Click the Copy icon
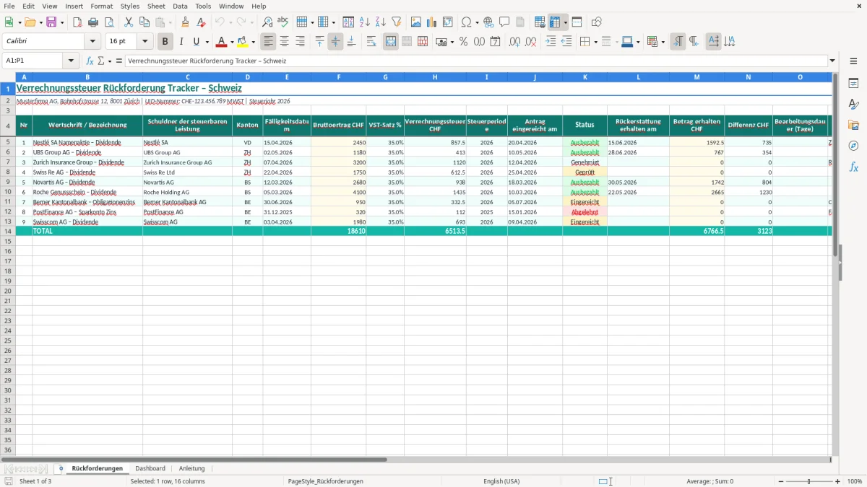 (144, 22)
